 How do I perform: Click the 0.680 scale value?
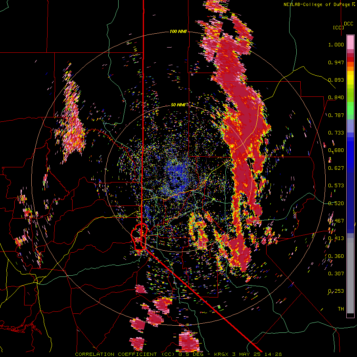point(336,150)
